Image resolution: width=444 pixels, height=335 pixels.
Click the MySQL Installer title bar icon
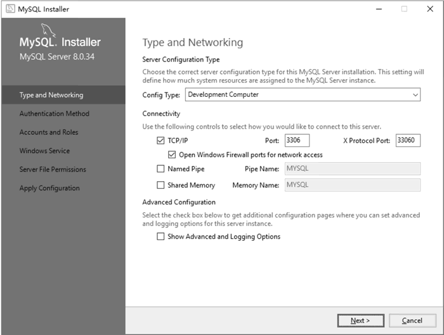tap(10, 9)
